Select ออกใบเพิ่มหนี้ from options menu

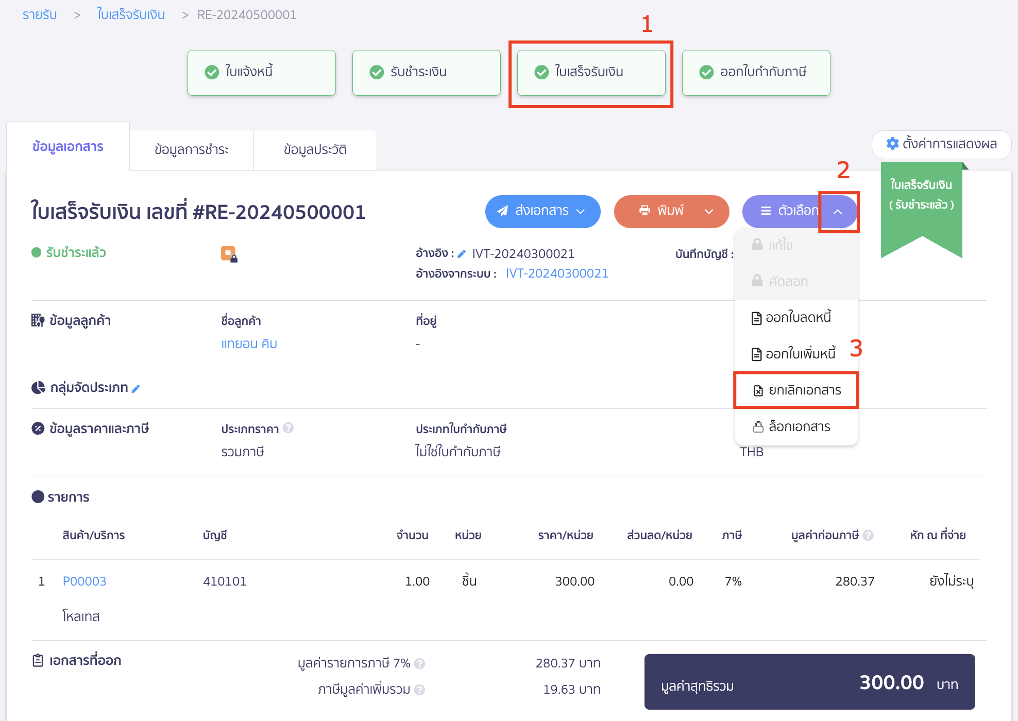click(x=796, y=354)
